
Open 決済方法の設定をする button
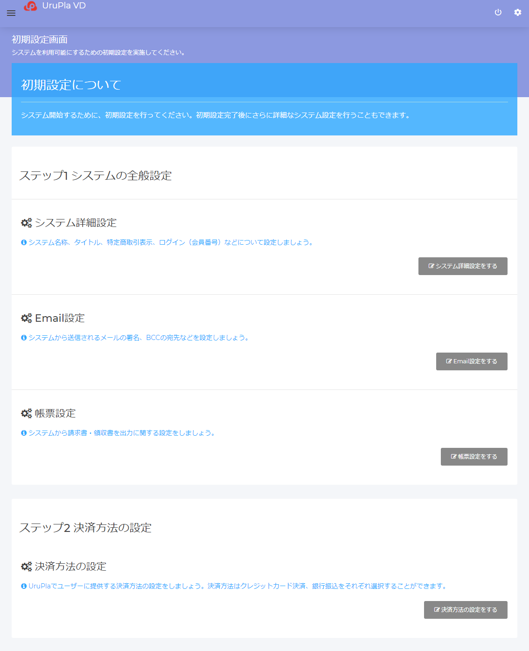[x=466, y=610]
